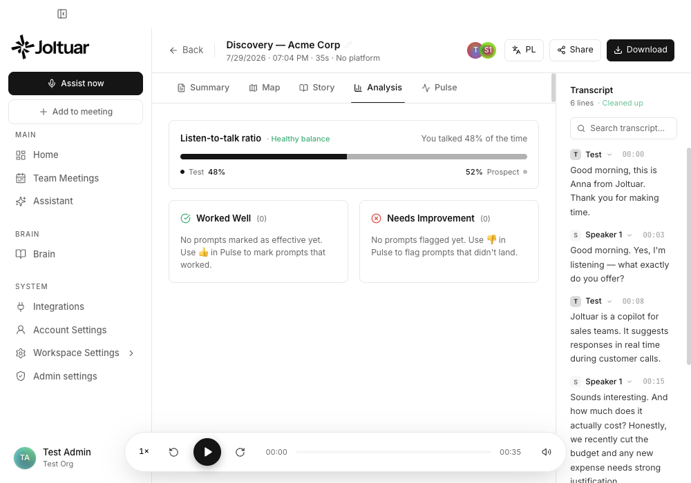Click the S1 participant avatar
691x483 pixels.
coord(488,50)
